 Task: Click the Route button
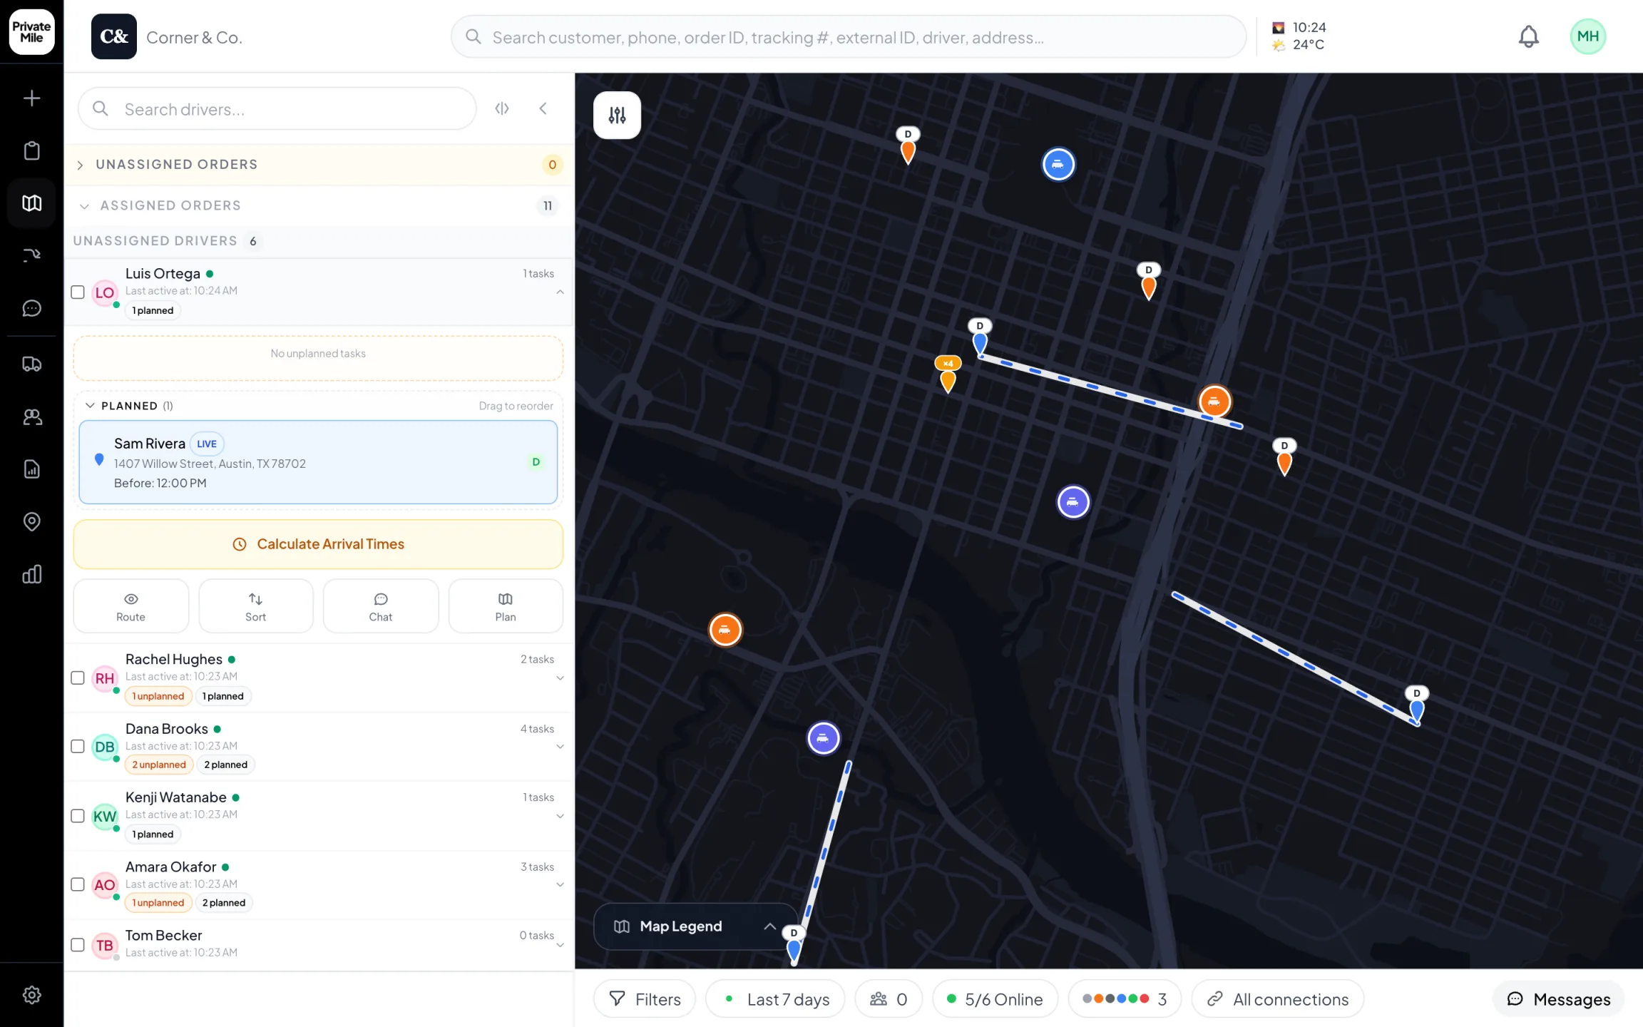click(130, 606)
